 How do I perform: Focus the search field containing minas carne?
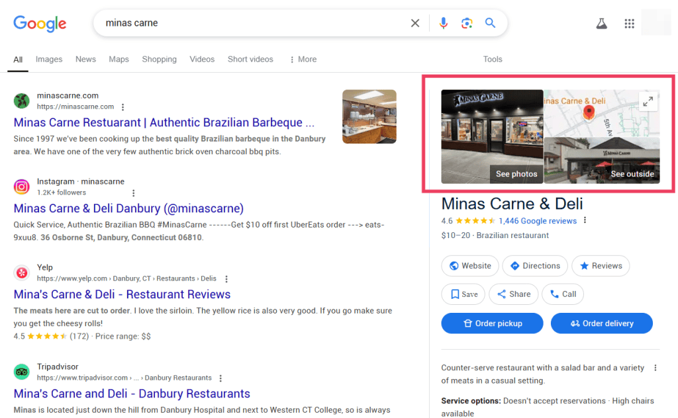pyautogui.click(x=255, y=23)
